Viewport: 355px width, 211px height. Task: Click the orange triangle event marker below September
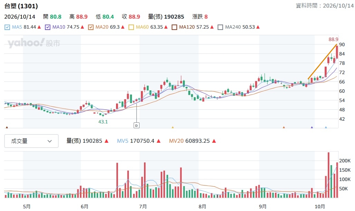tap(284, 128)
